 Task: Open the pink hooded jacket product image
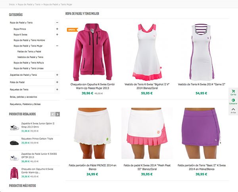tap(92, 52)
